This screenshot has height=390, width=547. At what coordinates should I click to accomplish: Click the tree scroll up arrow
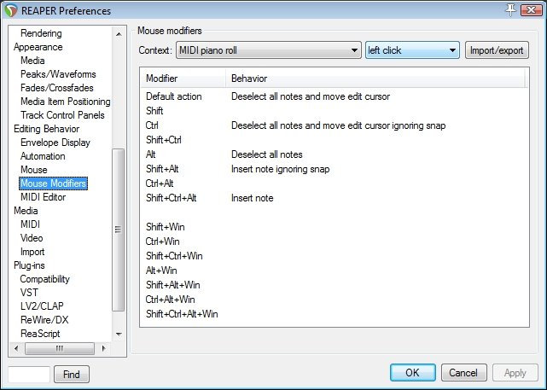[x=119, y=34]
